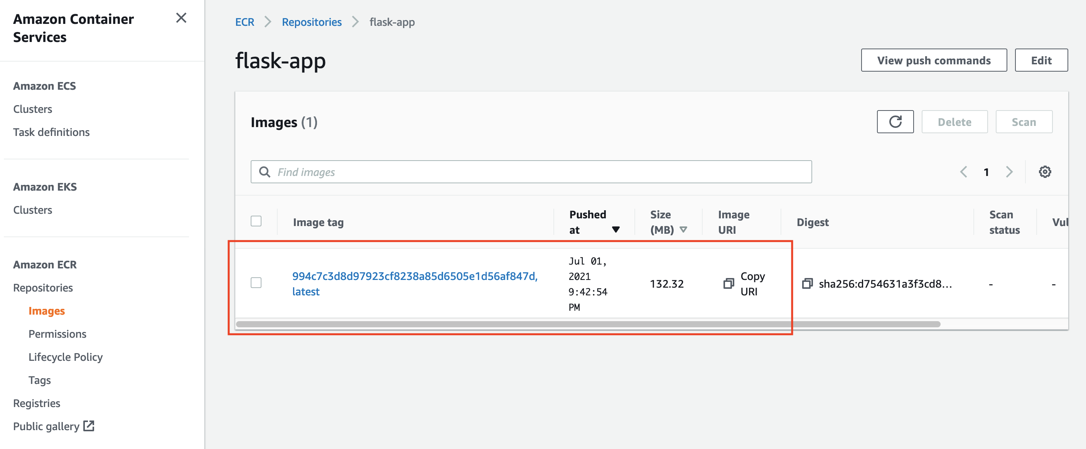Screen dimensions: 1086x449
Task: Select all images header checkbox
Action: 256,221
